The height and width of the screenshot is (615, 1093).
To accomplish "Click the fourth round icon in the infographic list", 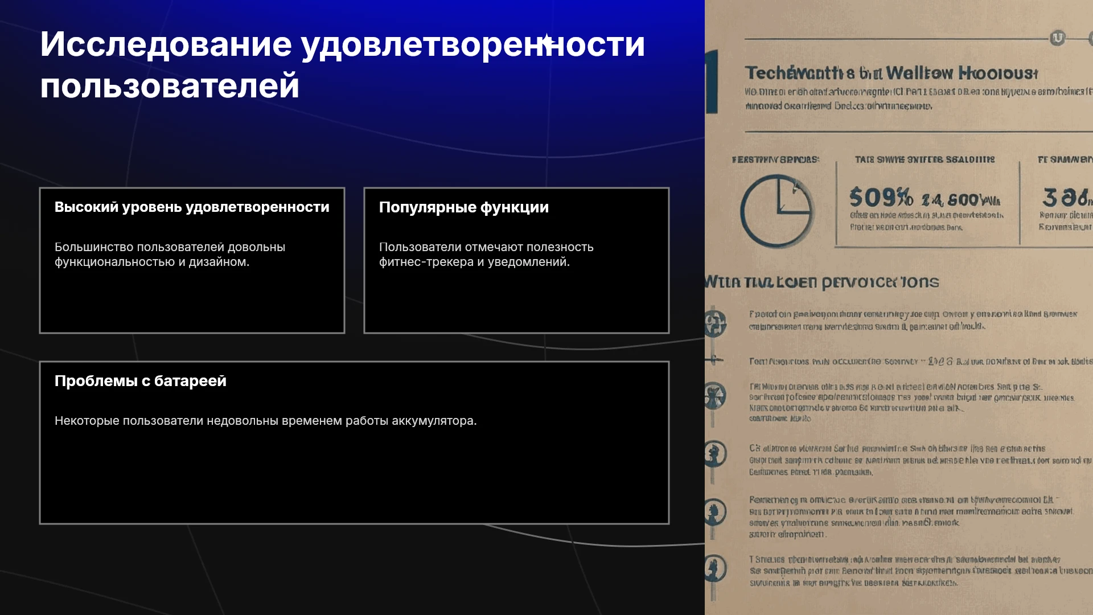I will click(715, 454).
